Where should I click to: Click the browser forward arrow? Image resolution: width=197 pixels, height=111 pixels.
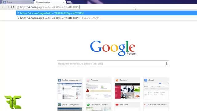[x=8, y=7]
